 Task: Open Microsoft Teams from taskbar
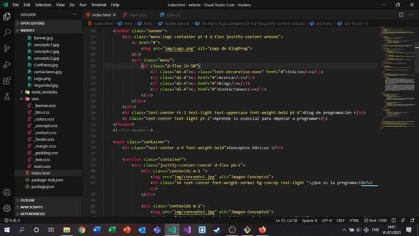pyautogui.click(x=157, y=230)
